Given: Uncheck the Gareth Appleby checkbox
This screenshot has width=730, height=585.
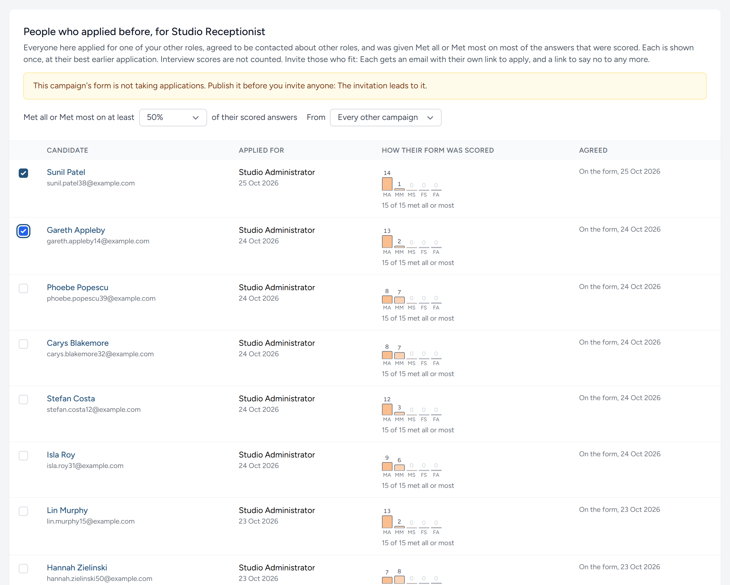Looking at the screenshot, I should (x=23, y=231).
